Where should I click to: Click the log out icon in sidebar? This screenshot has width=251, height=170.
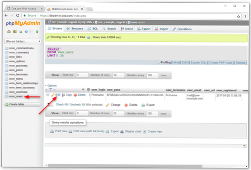(15, 31)
